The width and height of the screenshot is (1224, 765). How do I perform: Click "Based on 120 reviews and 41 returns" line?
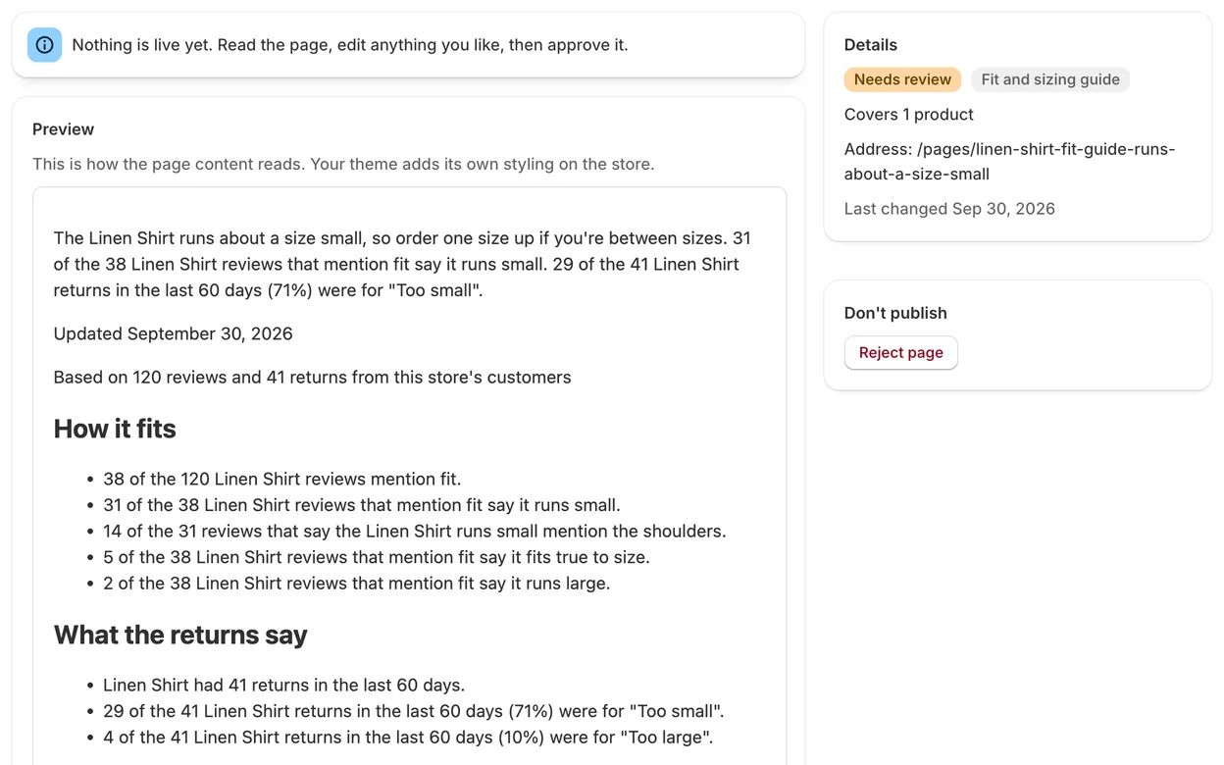312,378
